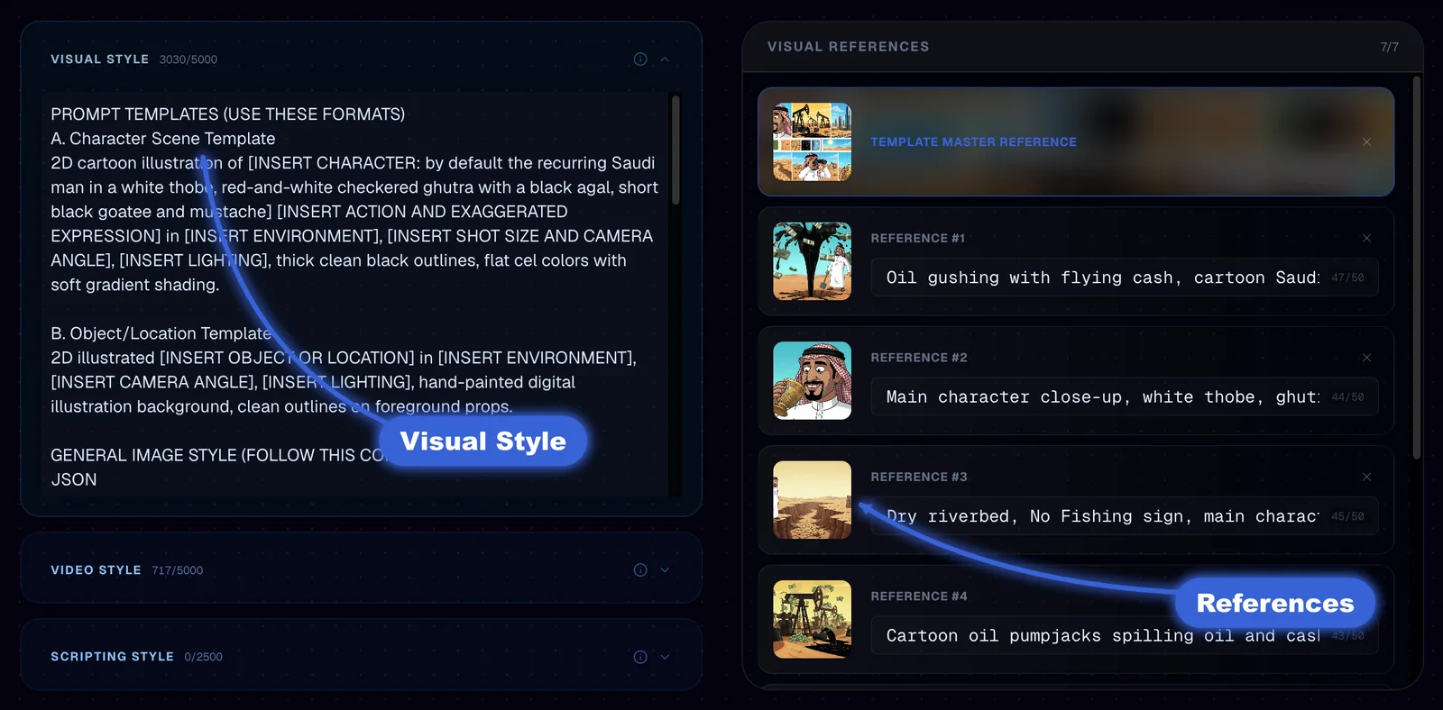Click the Visual Style text area scrollbar
1443x710 pixels.
[x=676, y=150]
